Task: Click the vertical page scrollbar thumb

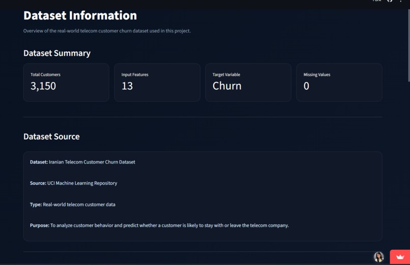Action: 408,46
